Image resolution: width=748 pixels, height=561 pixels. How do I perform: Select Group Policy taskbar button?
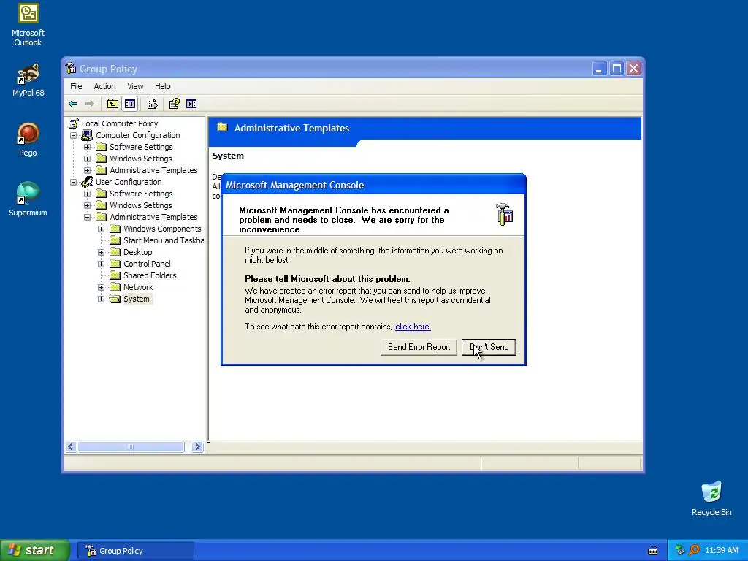(x=136, y=551)
